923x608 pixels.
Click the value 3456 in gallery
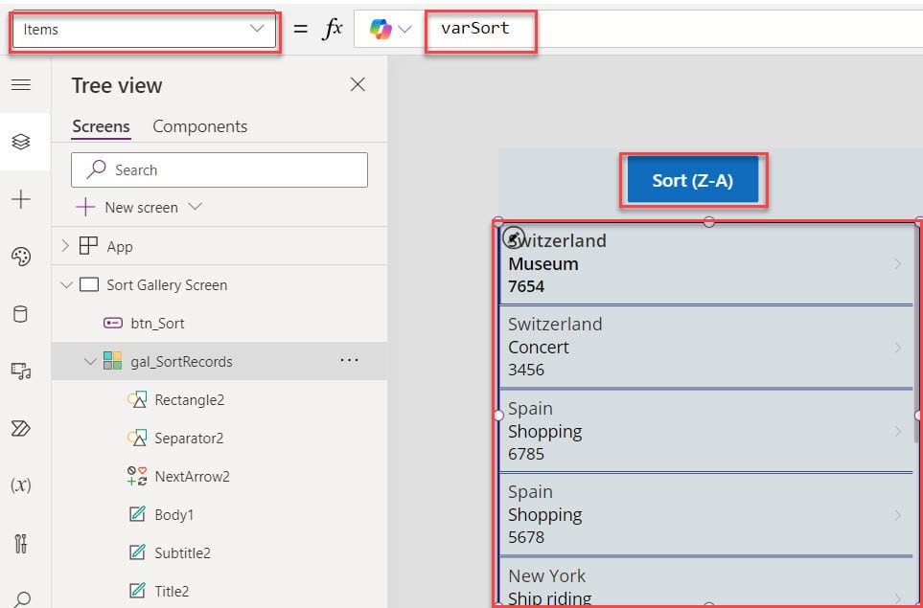(x=526, y=370)
